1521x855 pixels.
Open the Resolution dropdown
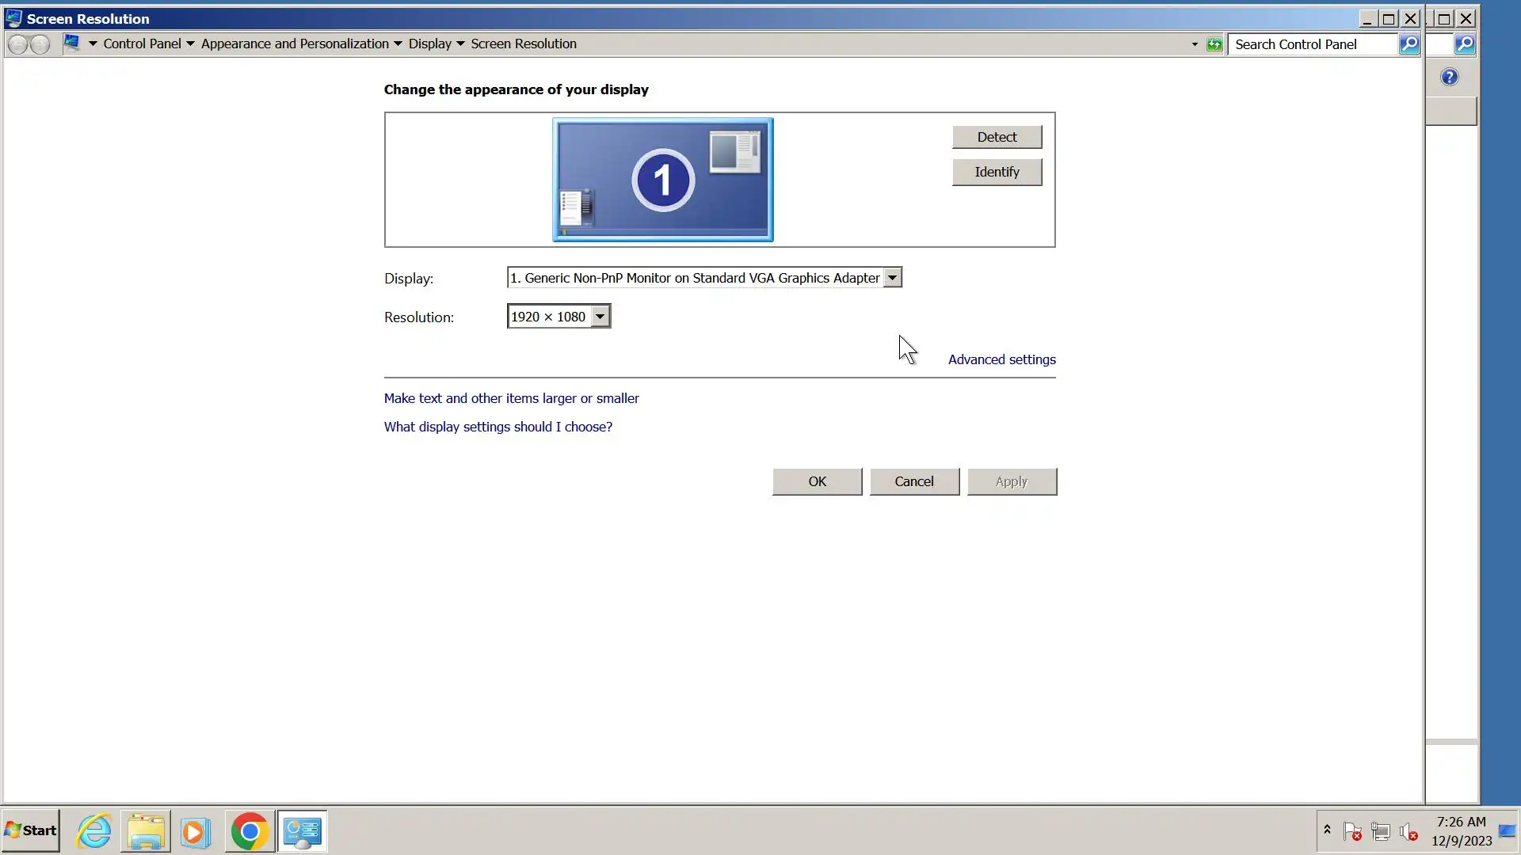click(600, 317)
